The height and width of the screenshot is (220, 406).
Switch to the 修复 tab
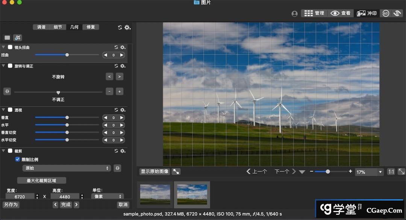point(91,27)
